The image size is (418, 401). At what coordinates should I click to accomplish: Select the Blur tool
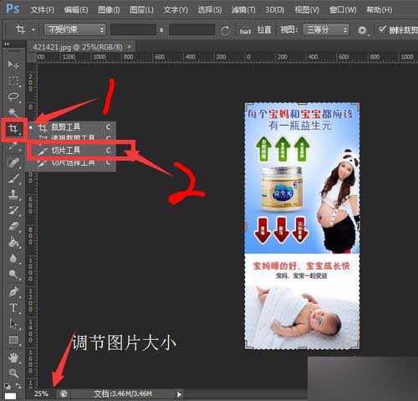pos(13,259)
